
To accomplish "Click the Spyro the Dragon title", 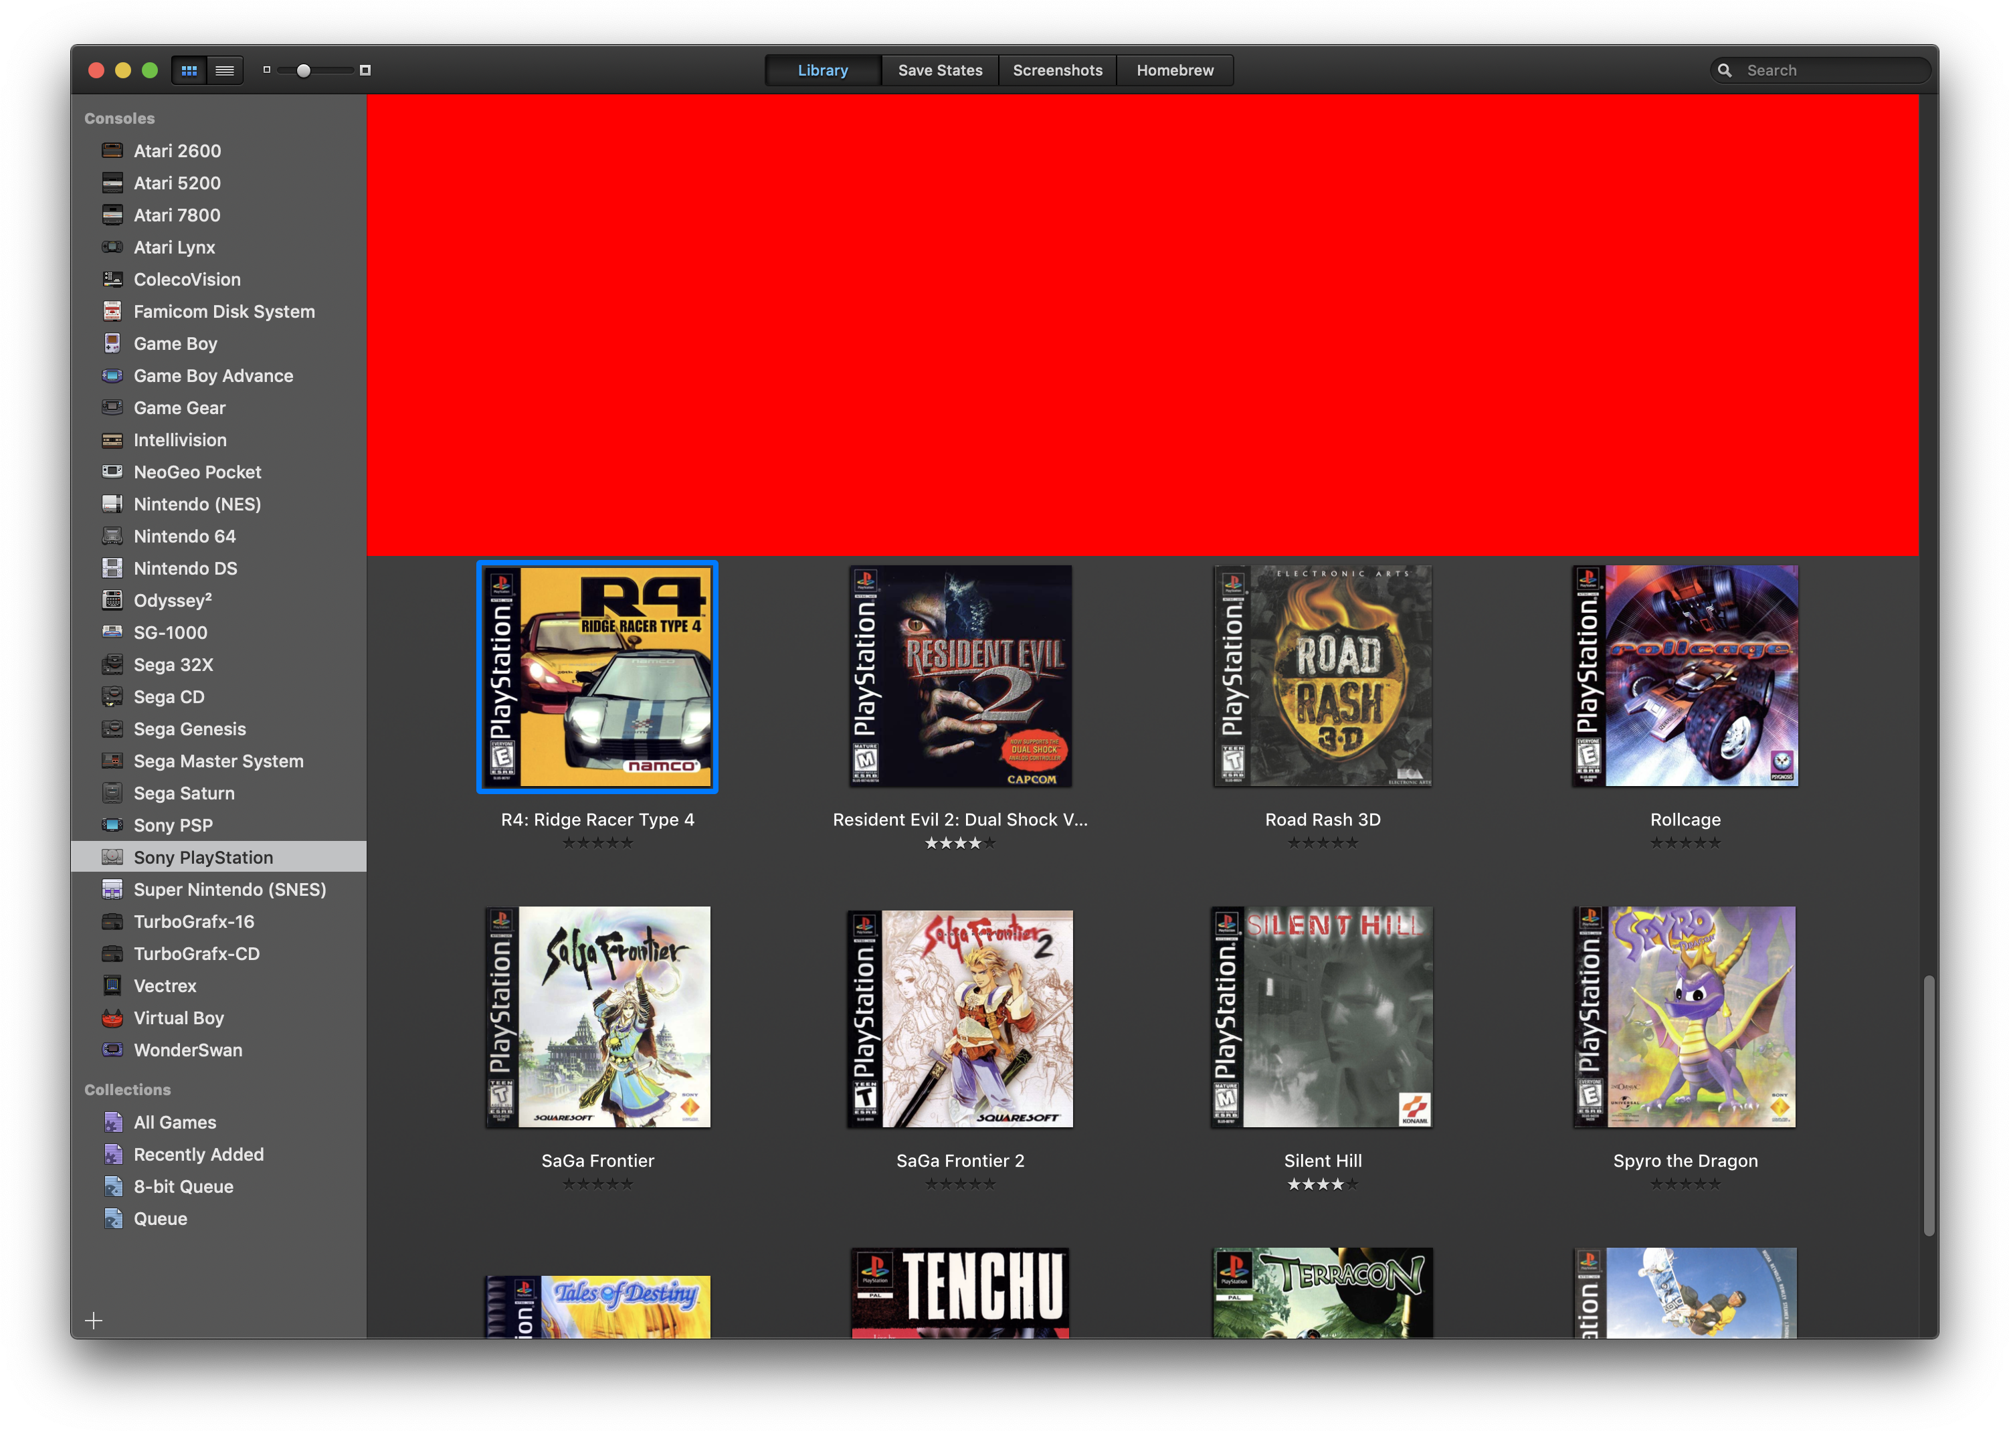I will point(1686,1161).
